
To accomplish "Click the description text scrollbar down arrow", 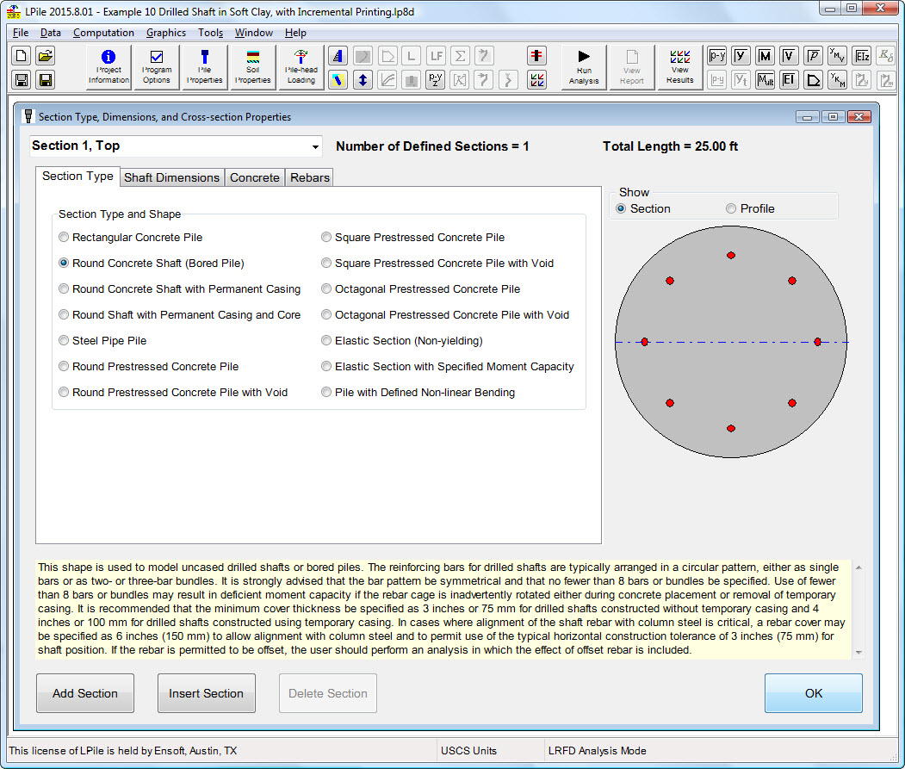I will [x=857, y=653].
